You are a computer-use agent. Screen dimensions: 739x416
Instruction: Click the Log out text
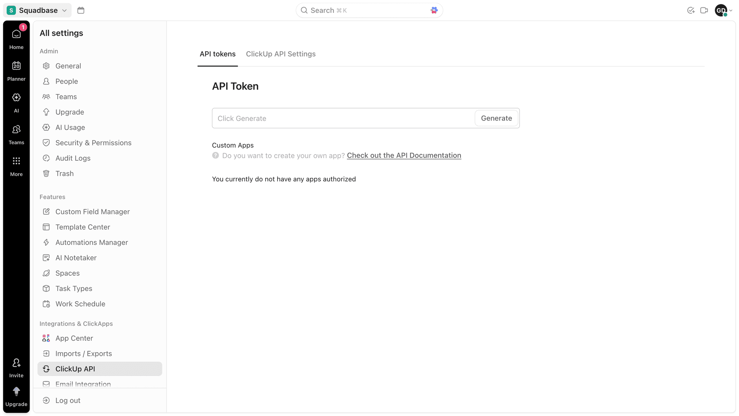tap(68, 401)
